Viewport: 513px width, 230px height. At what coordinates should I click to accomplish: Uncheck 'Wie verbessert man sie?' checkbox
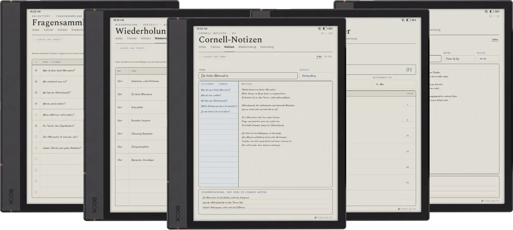pos(36,82)
